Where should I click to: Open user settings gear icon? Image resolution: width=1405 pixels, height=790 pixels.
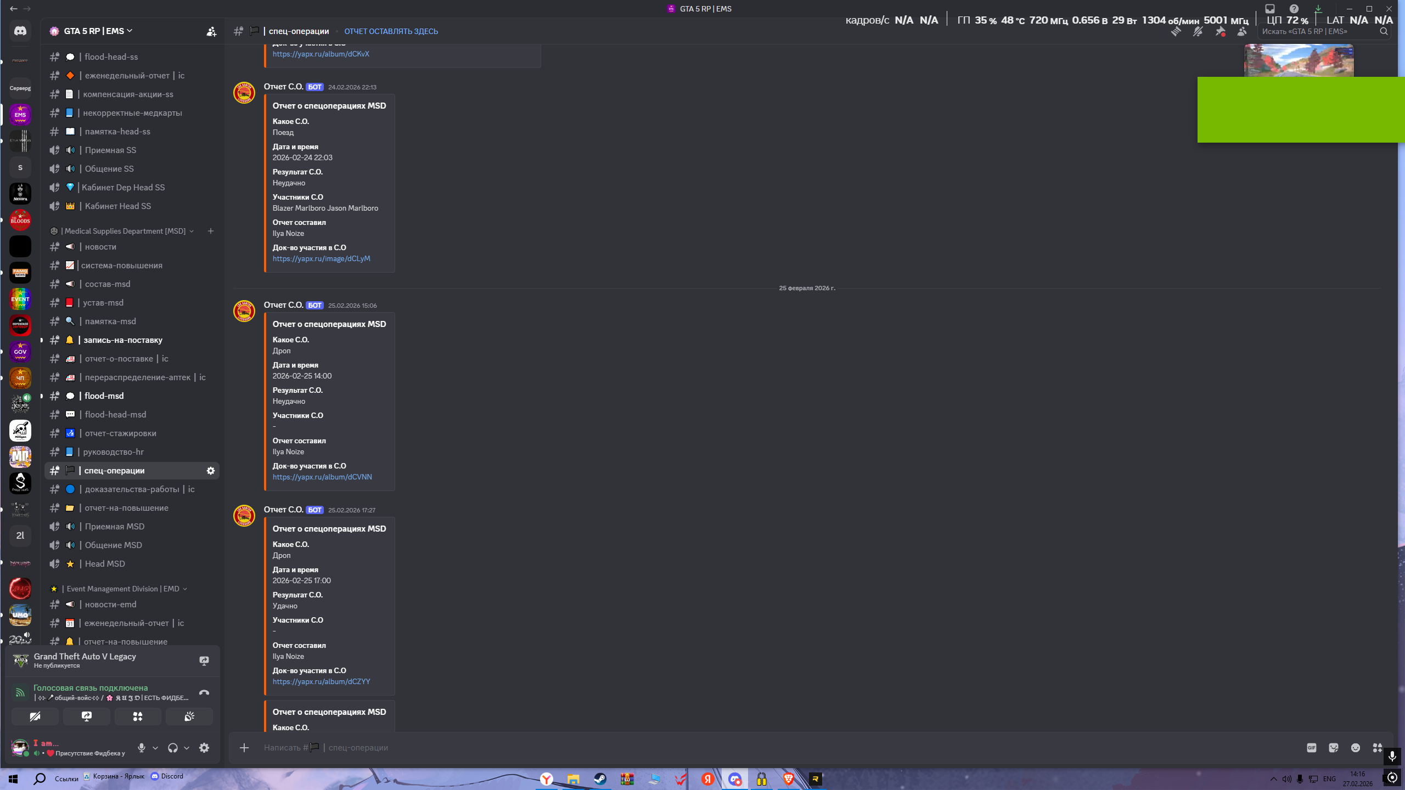204,748
